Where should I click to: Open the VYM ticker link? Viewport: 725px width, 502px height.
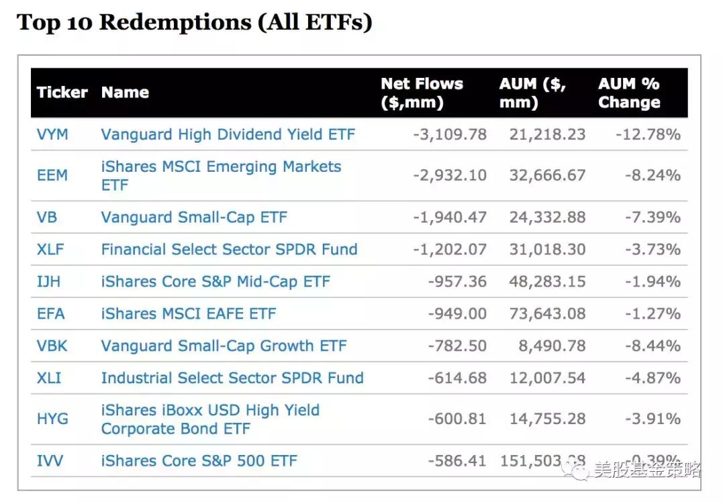(x=52, y=134)
